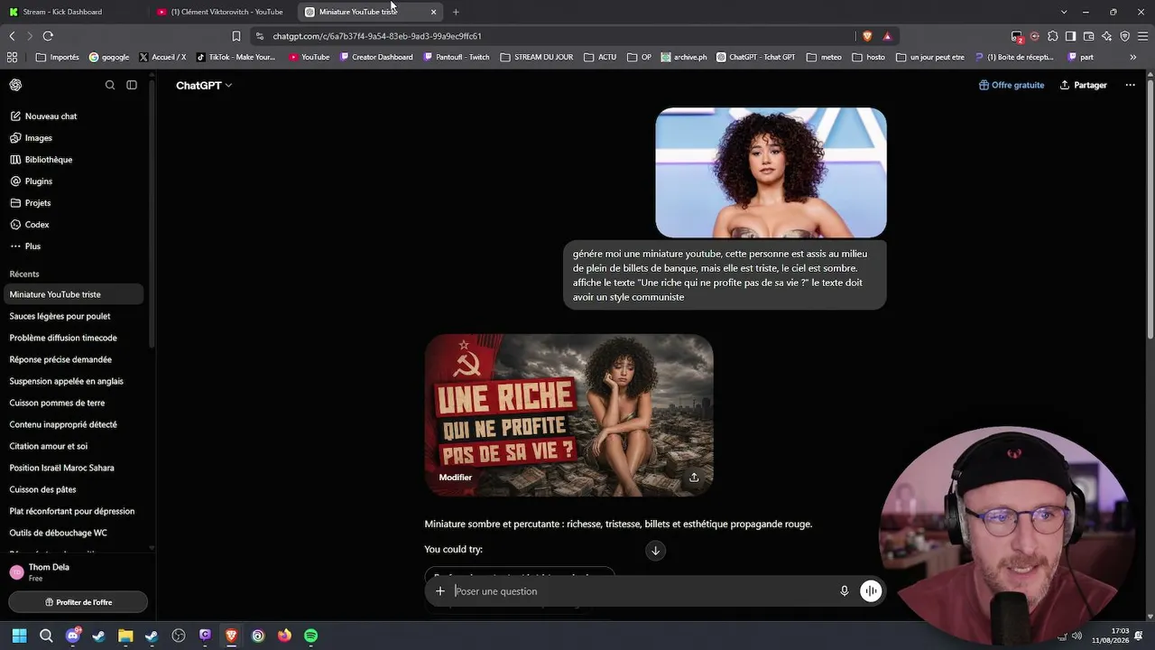Click the microphone dictation icon
This screenshot has width=1155, height=650.
click(x=845, y=591)
